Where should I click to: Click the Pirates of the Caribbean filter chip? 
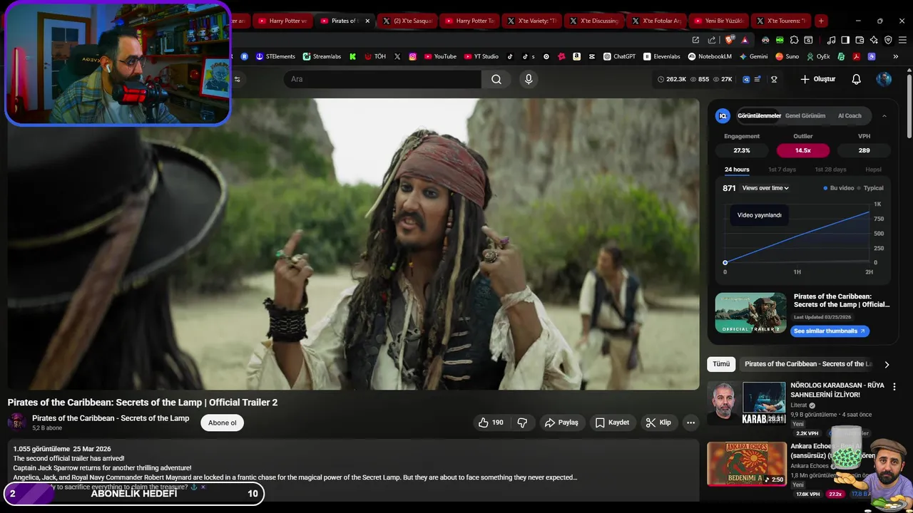[x=808, y=364]
